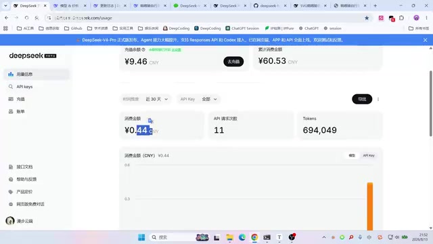Click the browser forward arrow
This screenshot has height=244, width=433.
(16, 18)
